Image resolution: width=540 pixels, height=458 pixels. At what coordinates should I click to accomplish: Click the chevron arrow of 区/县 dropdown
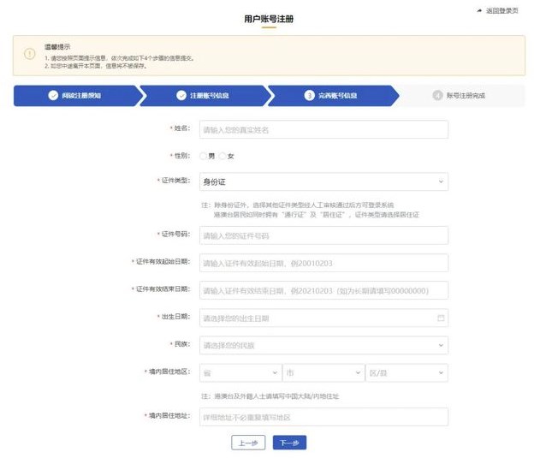point(441,373)
